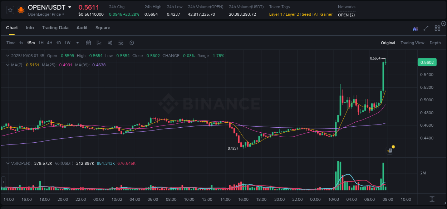
Task: Switch to the Depth view
Action: coord(435,43)
